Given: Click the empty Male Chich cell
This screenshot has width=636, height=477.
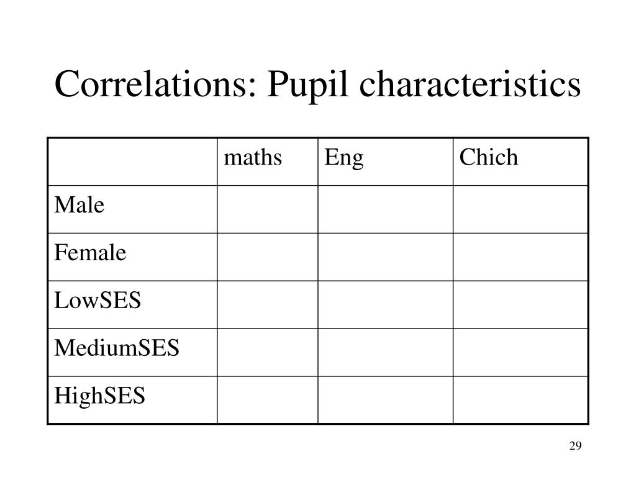Looking at the screenshot, I should [x=520, y=209].
